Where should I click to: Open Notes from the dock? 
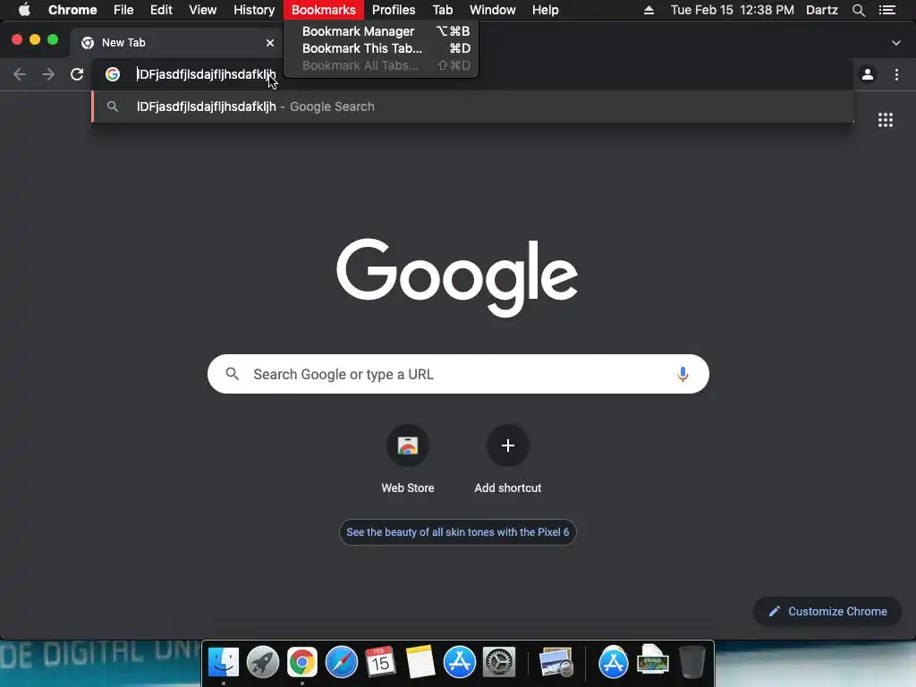pos(420,662)
